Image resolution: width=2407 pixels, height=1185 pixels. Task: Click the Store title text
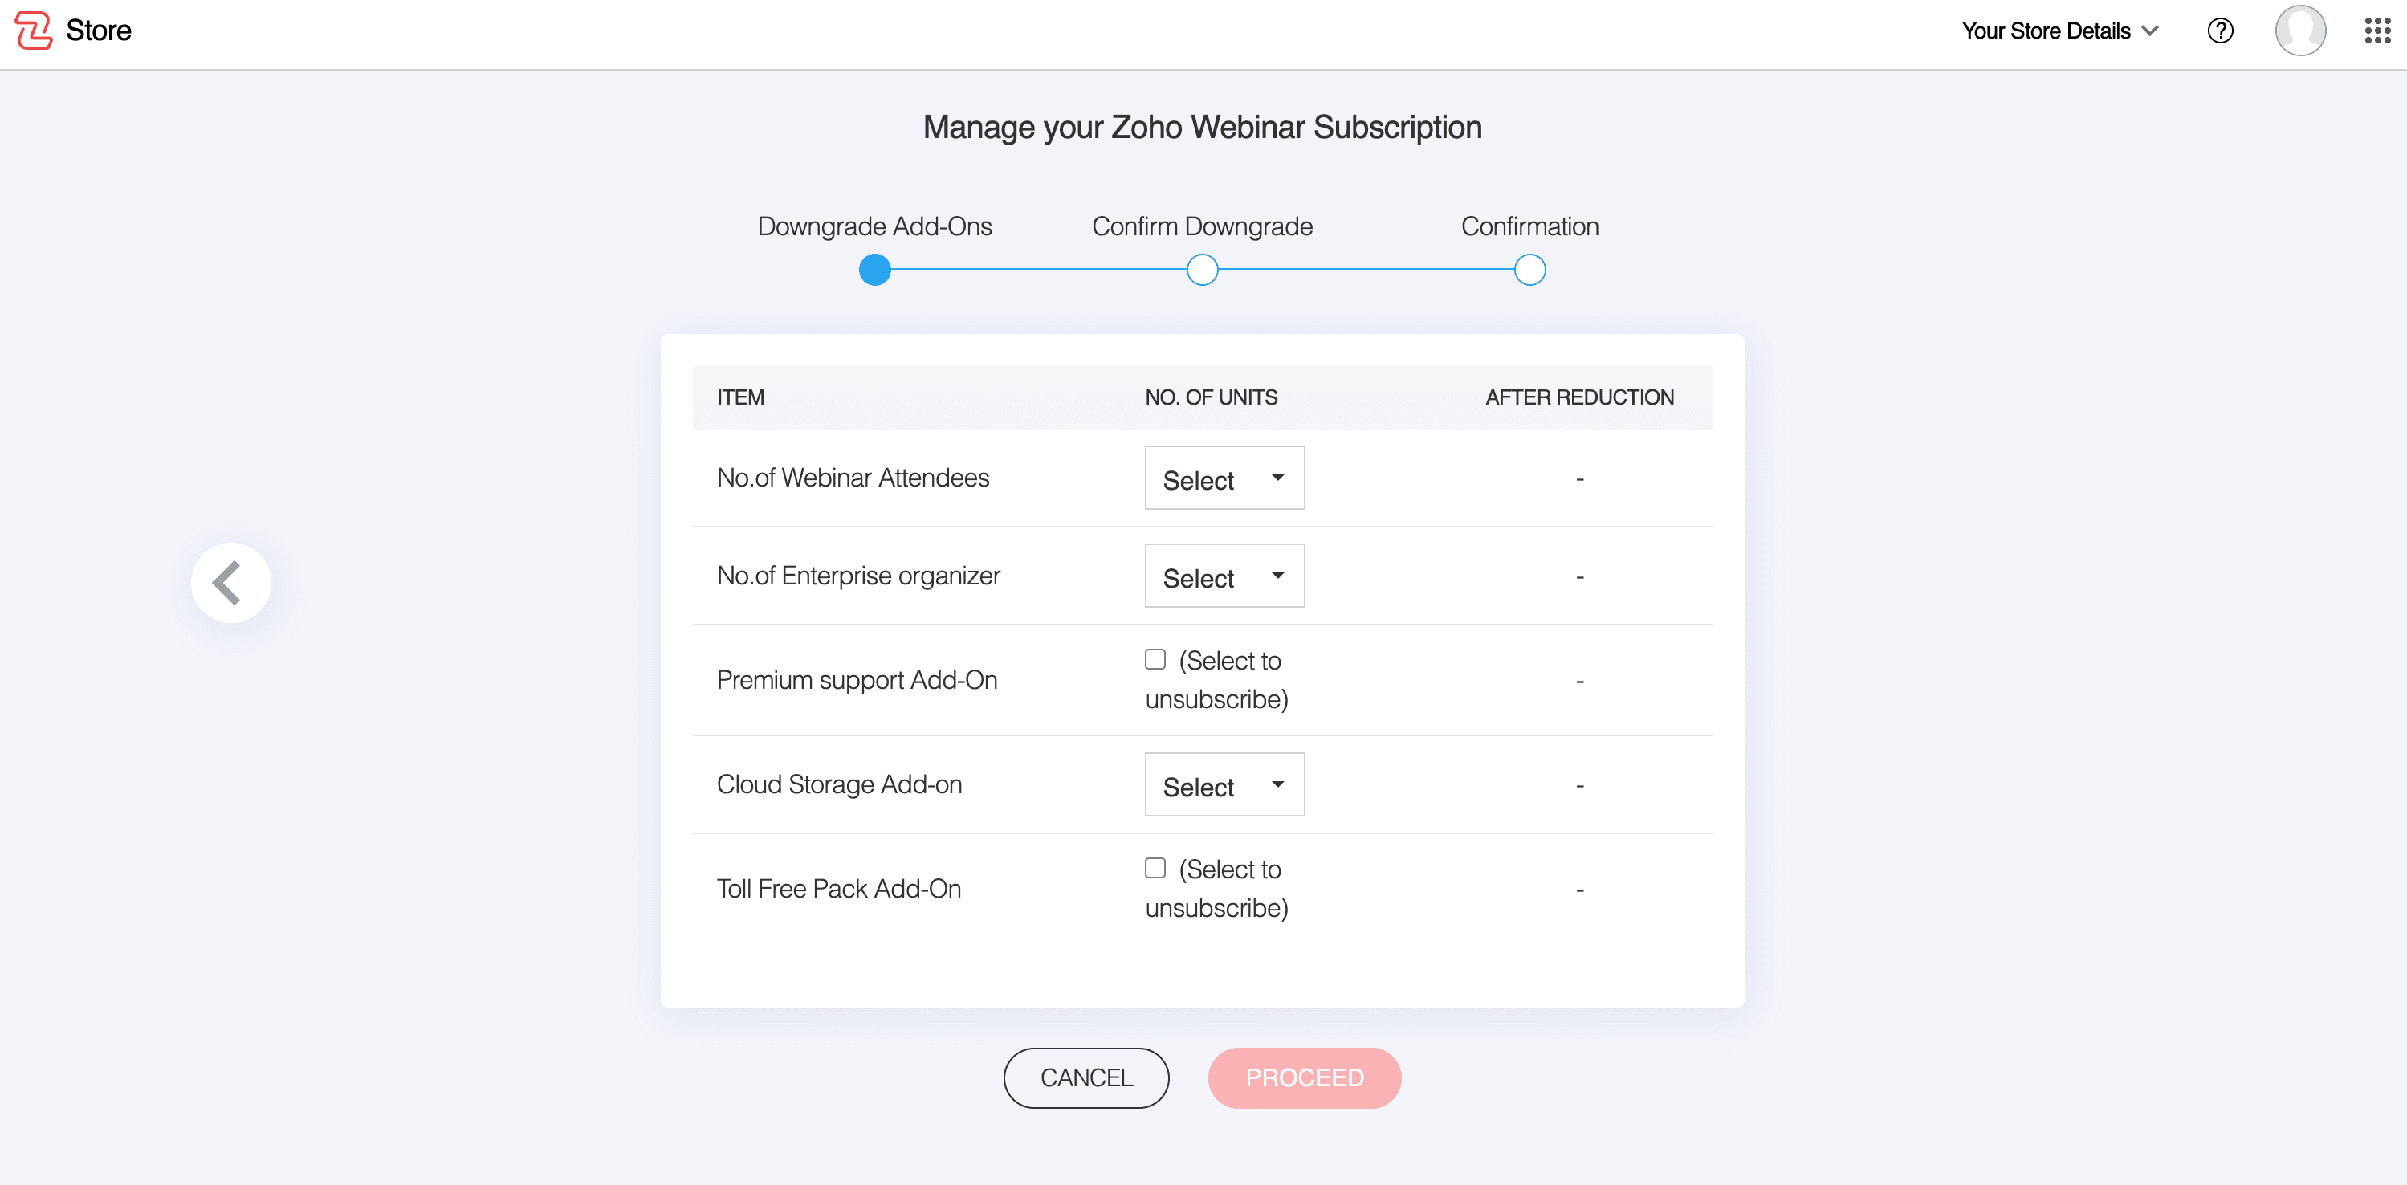[x=98, y=30]
